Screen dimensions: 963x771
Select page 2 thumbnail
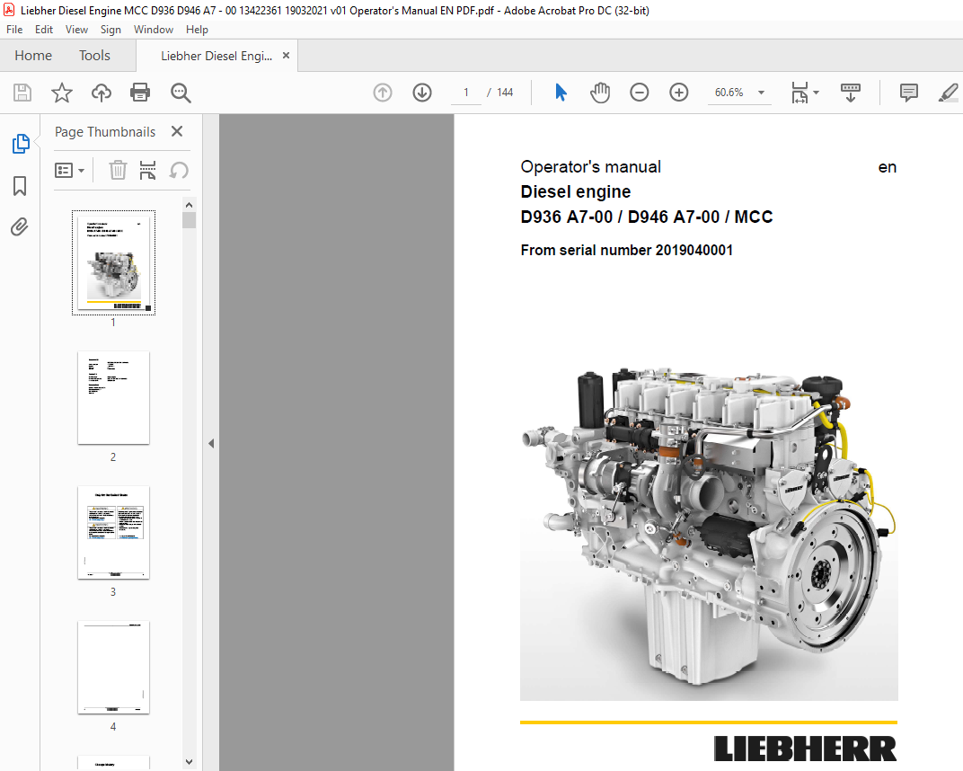click(x=113, y=397)
